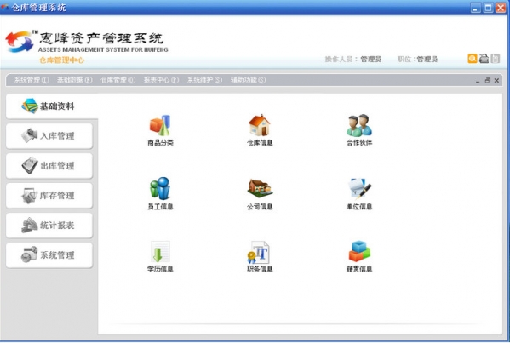This screenshot has height=343, width=510.
Task: Open the 系统管理 menu in menu bar
Action: [x=32, y=80]
